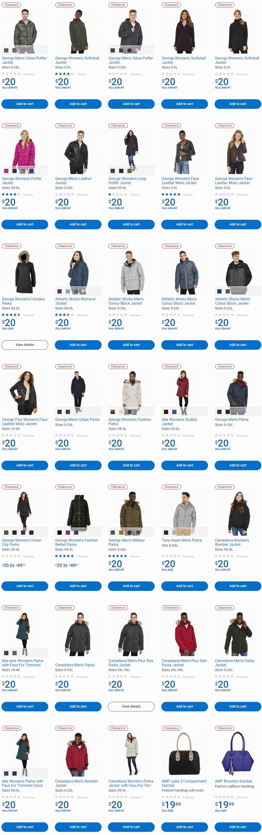Choose navy swatch for George Women's Puffer Jacket
The image size is (262, 835).
point(31,171)
